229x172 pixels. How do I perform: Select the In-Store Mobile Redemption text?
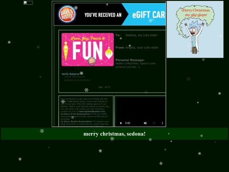[76, 121]
